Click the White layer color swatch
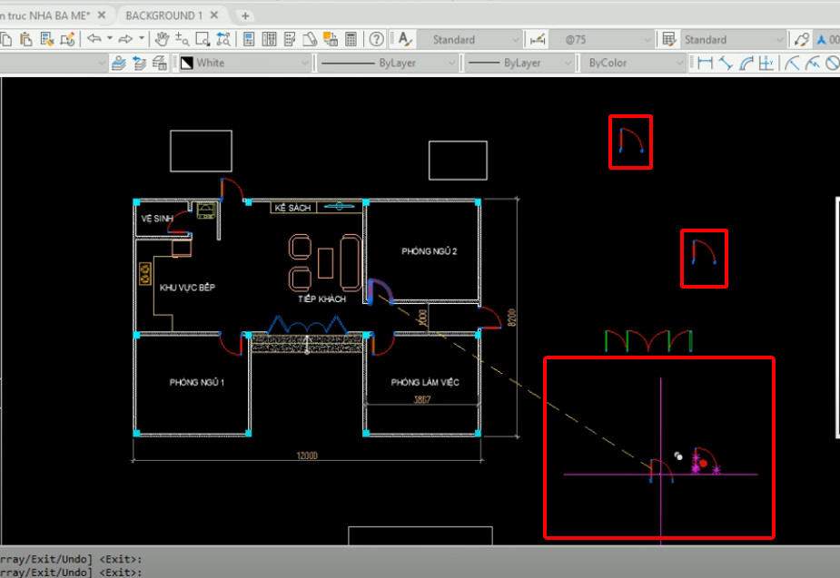Viewport: 840px width, 578px height. point(187,61)
